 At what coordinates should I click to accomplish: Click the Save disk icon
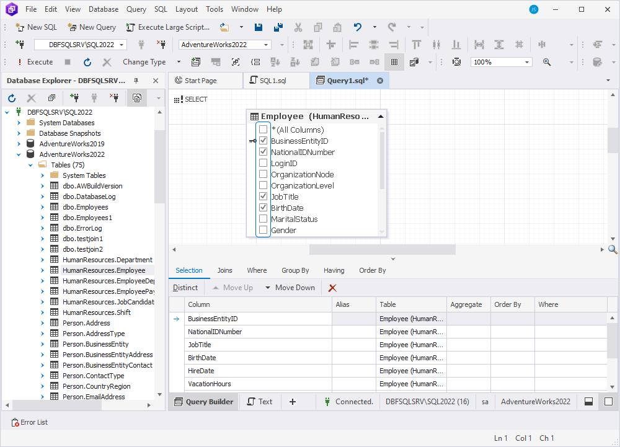[x=259, y=27]
